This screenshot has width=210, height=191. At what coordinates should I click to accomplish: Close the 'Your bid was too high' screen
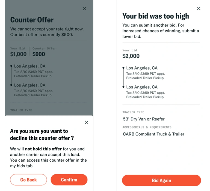199,8
